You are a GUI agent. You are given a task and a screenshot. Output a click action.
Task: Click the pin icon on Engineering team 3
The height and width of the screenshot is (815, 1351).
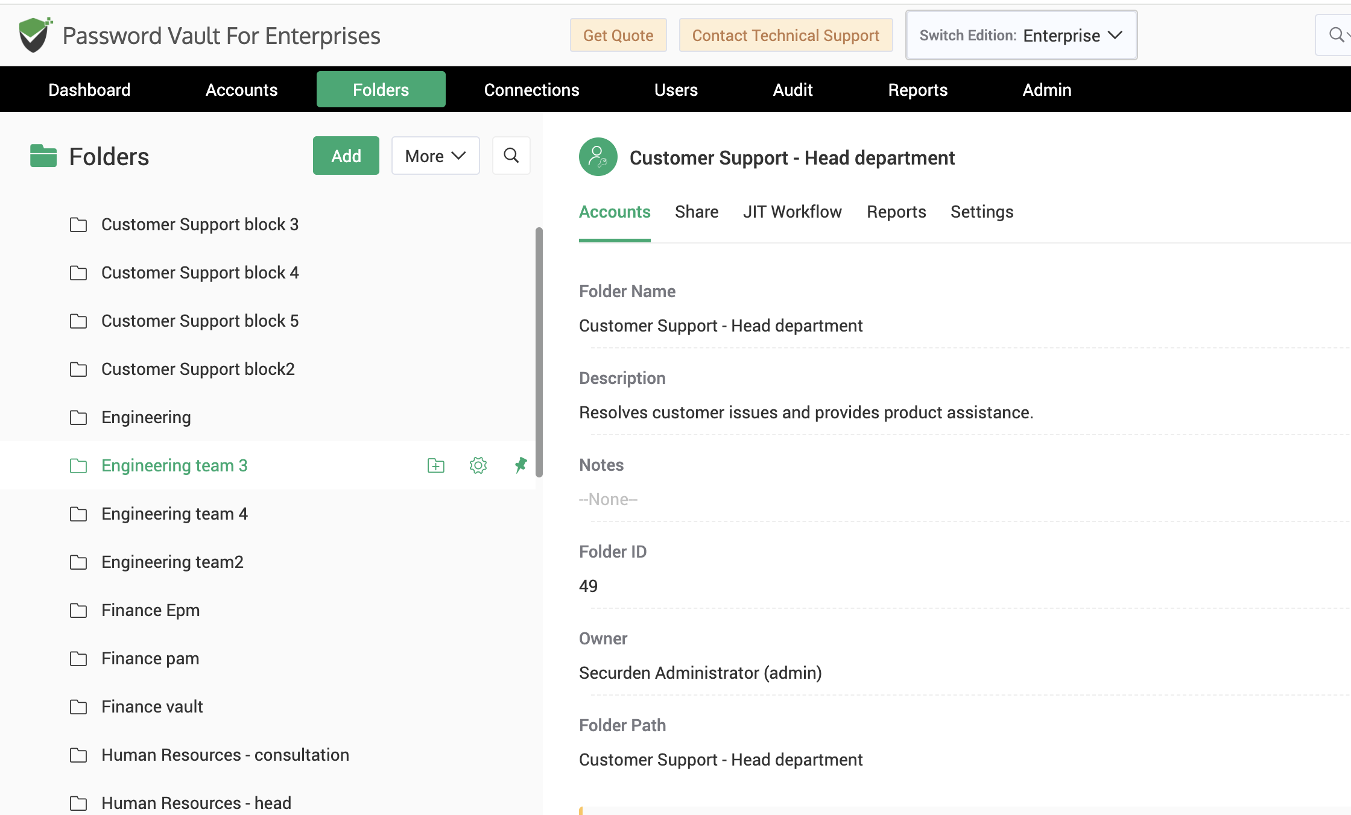coord(520,465)
